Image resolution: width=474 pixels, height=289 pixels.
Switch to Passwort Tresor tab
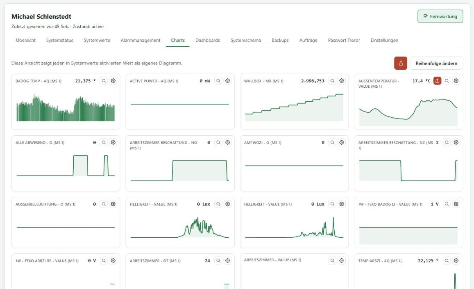point(344,40)
